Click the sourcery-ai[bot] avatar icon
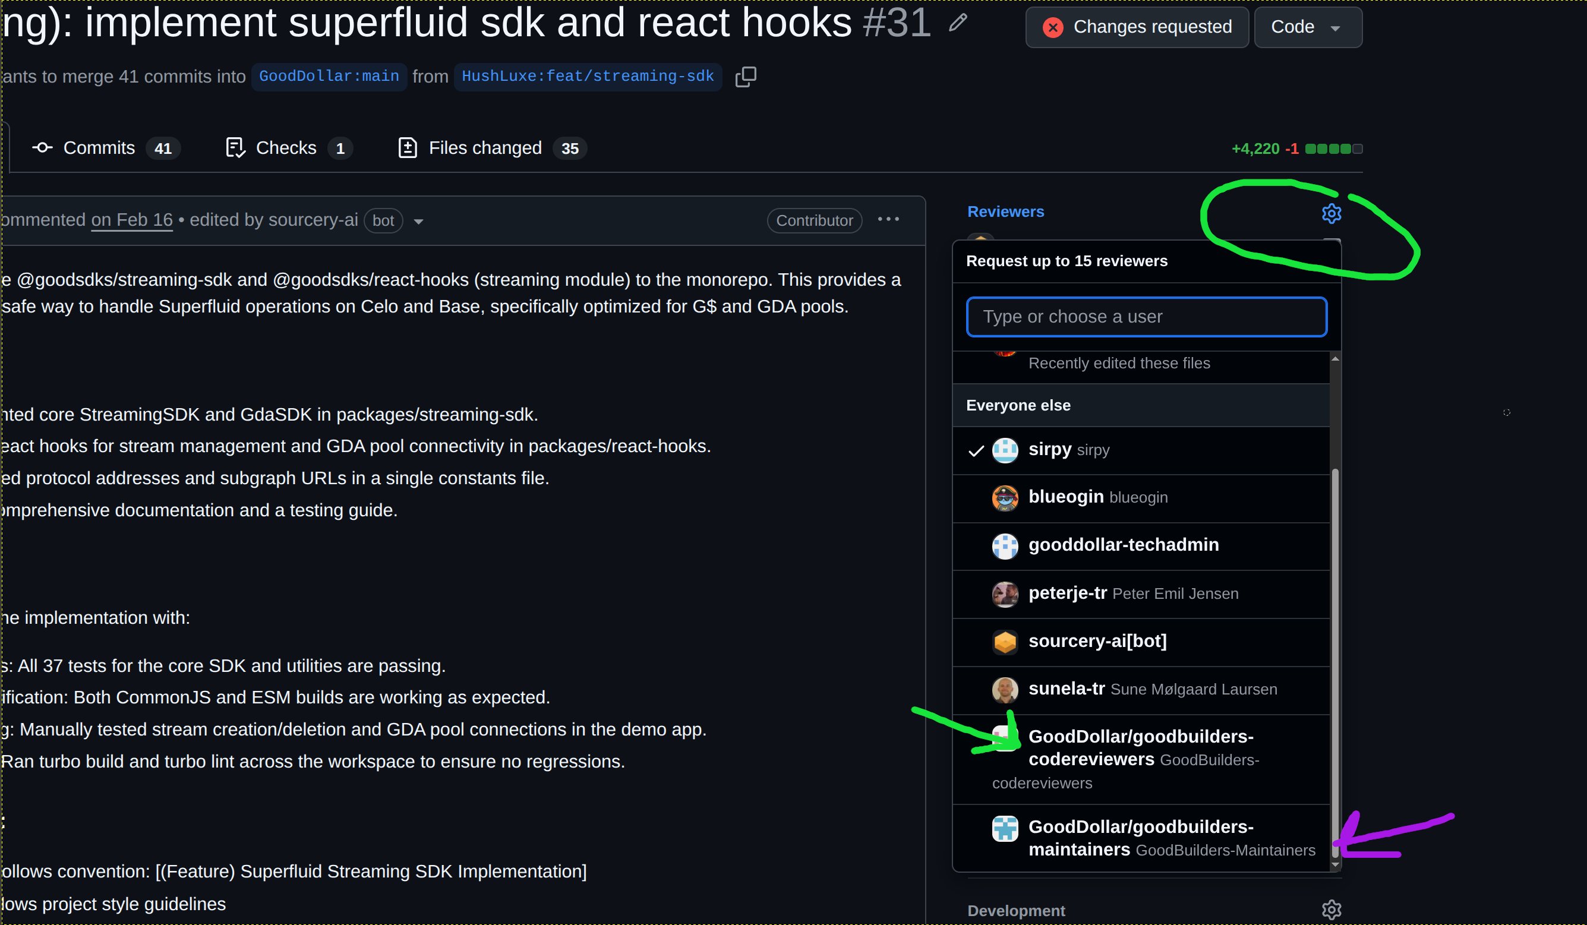 tap(1005, 642)
